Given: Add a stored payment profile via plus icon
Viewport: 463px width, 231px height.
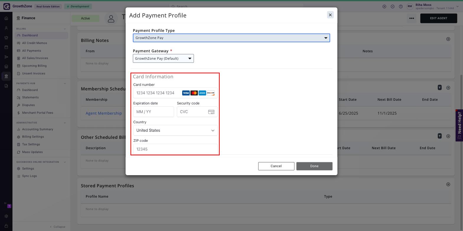Looking at the screenshot, I should pos(448,184).
